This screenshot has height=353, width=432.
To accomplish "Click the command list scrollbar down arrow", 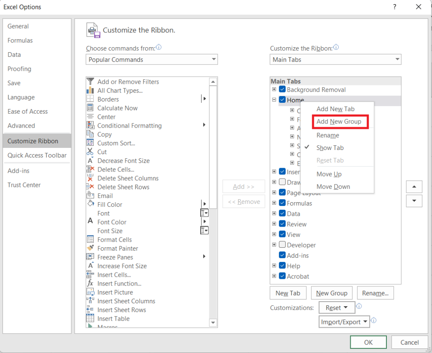I will [x=213, y=322].
